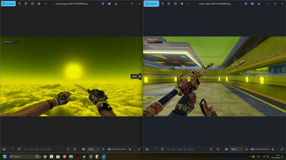This screenshot has height=160, width=286.
Task: Open Steam from the taskbar
Action: coord(84,156)
